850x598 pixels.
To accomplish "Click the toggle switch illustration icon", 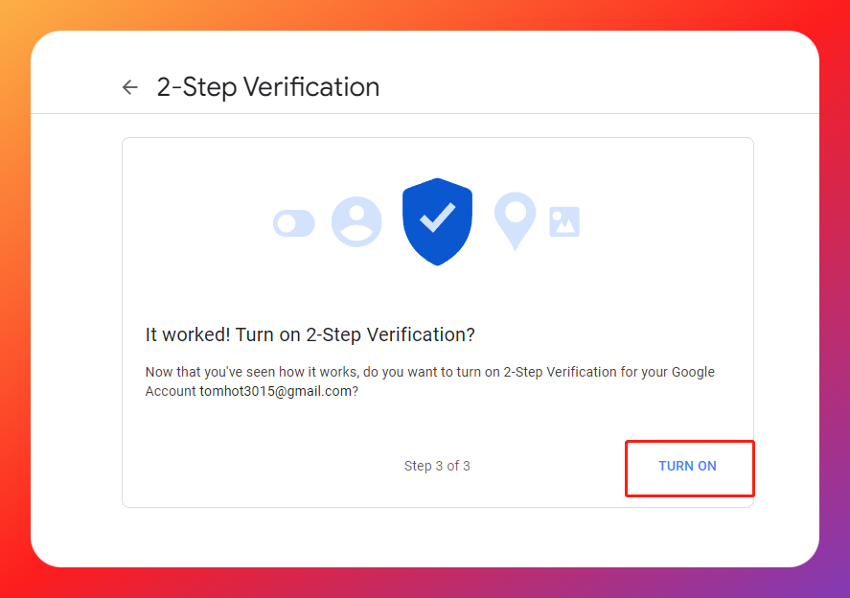I will (x=294, y=223).
